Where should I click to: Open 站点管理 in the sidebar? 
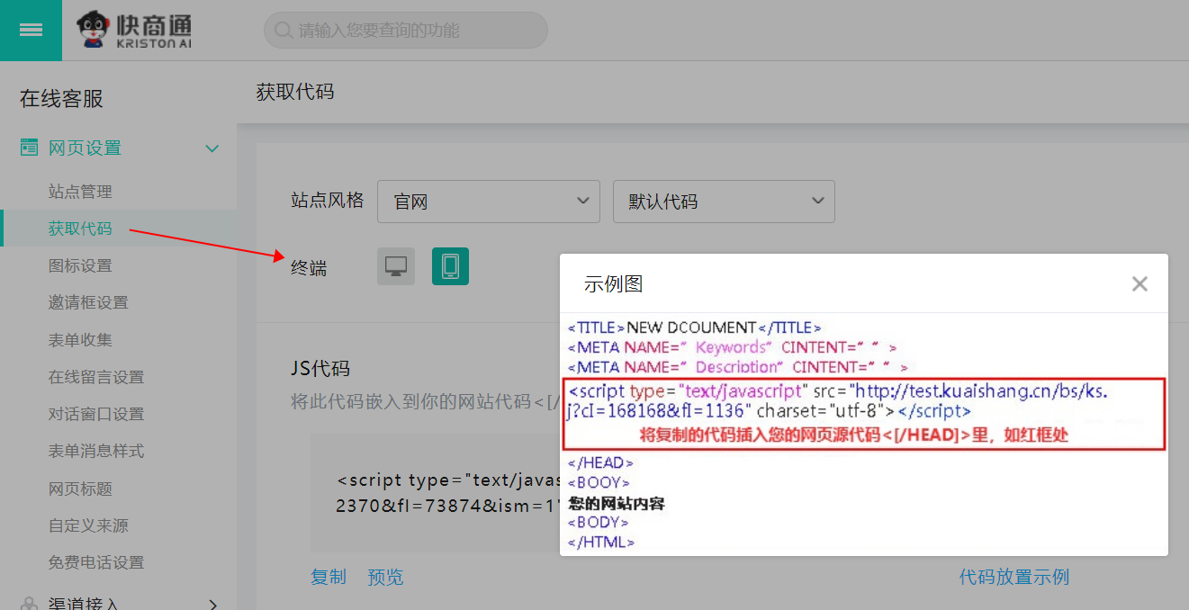[80, 192]
